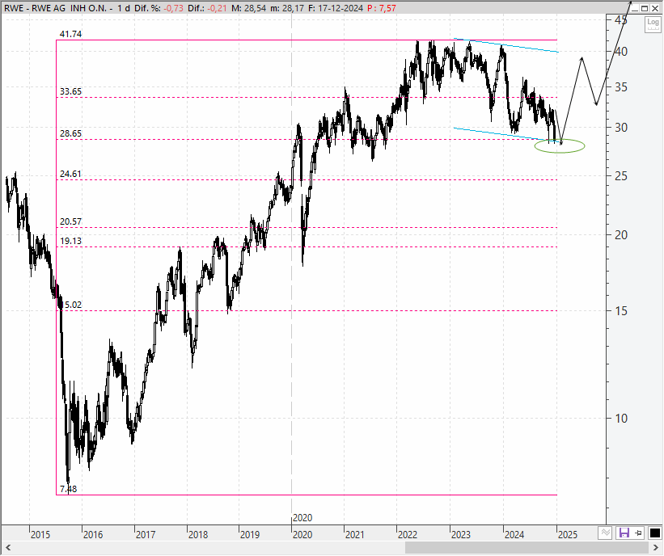This screenshot has height=556, width=664.
Task: Toggle the Log scale button
Action: pos(653,24)
